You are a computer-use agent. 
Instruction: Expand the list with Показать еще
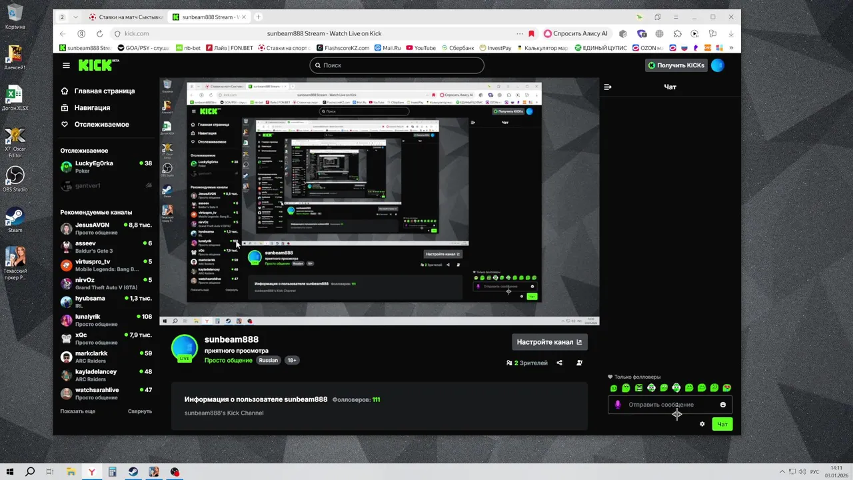pyautogui.click(x=78, y=411)
